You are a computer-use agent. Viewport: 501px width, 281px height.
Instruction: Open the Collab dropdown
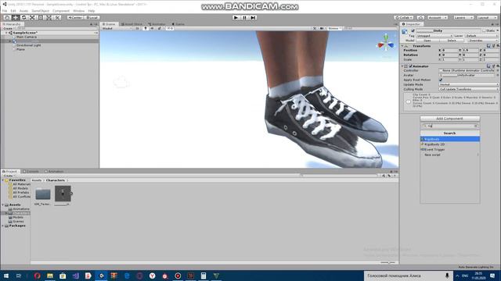(404, 17)
